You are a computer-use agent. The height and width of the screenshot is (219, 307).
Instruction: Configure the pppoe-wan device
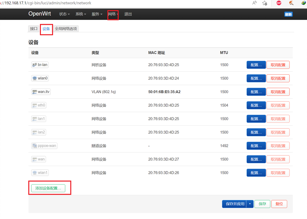click(x=256, y=146)
